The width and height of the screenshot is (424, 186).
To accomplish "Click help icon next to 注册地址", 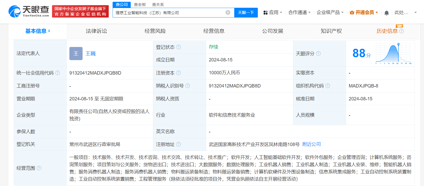I will (x=178, y=144).
